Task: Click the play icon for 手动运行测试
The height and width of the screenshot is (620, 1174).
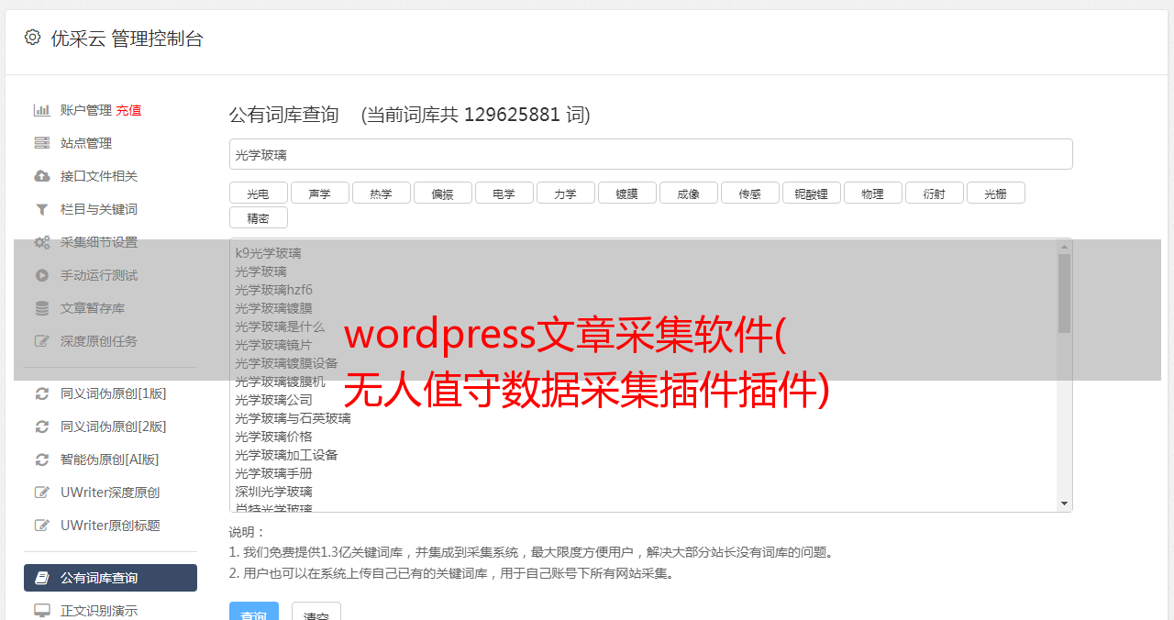Action: click(x=42, y=275)
